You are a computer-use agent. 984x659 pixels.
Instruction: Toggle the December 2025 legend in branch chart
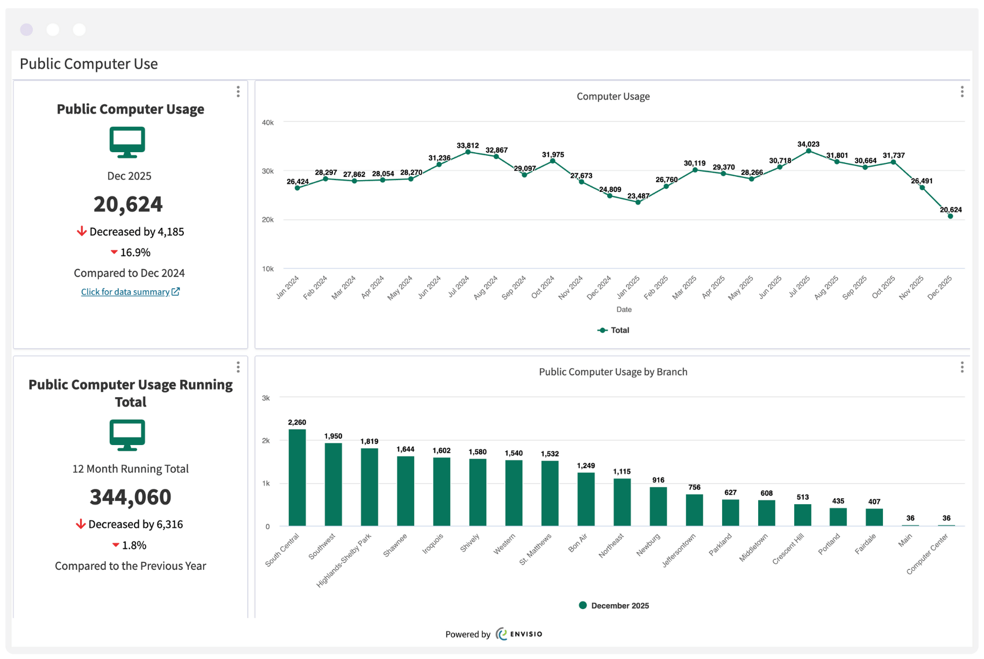point(614,605)
